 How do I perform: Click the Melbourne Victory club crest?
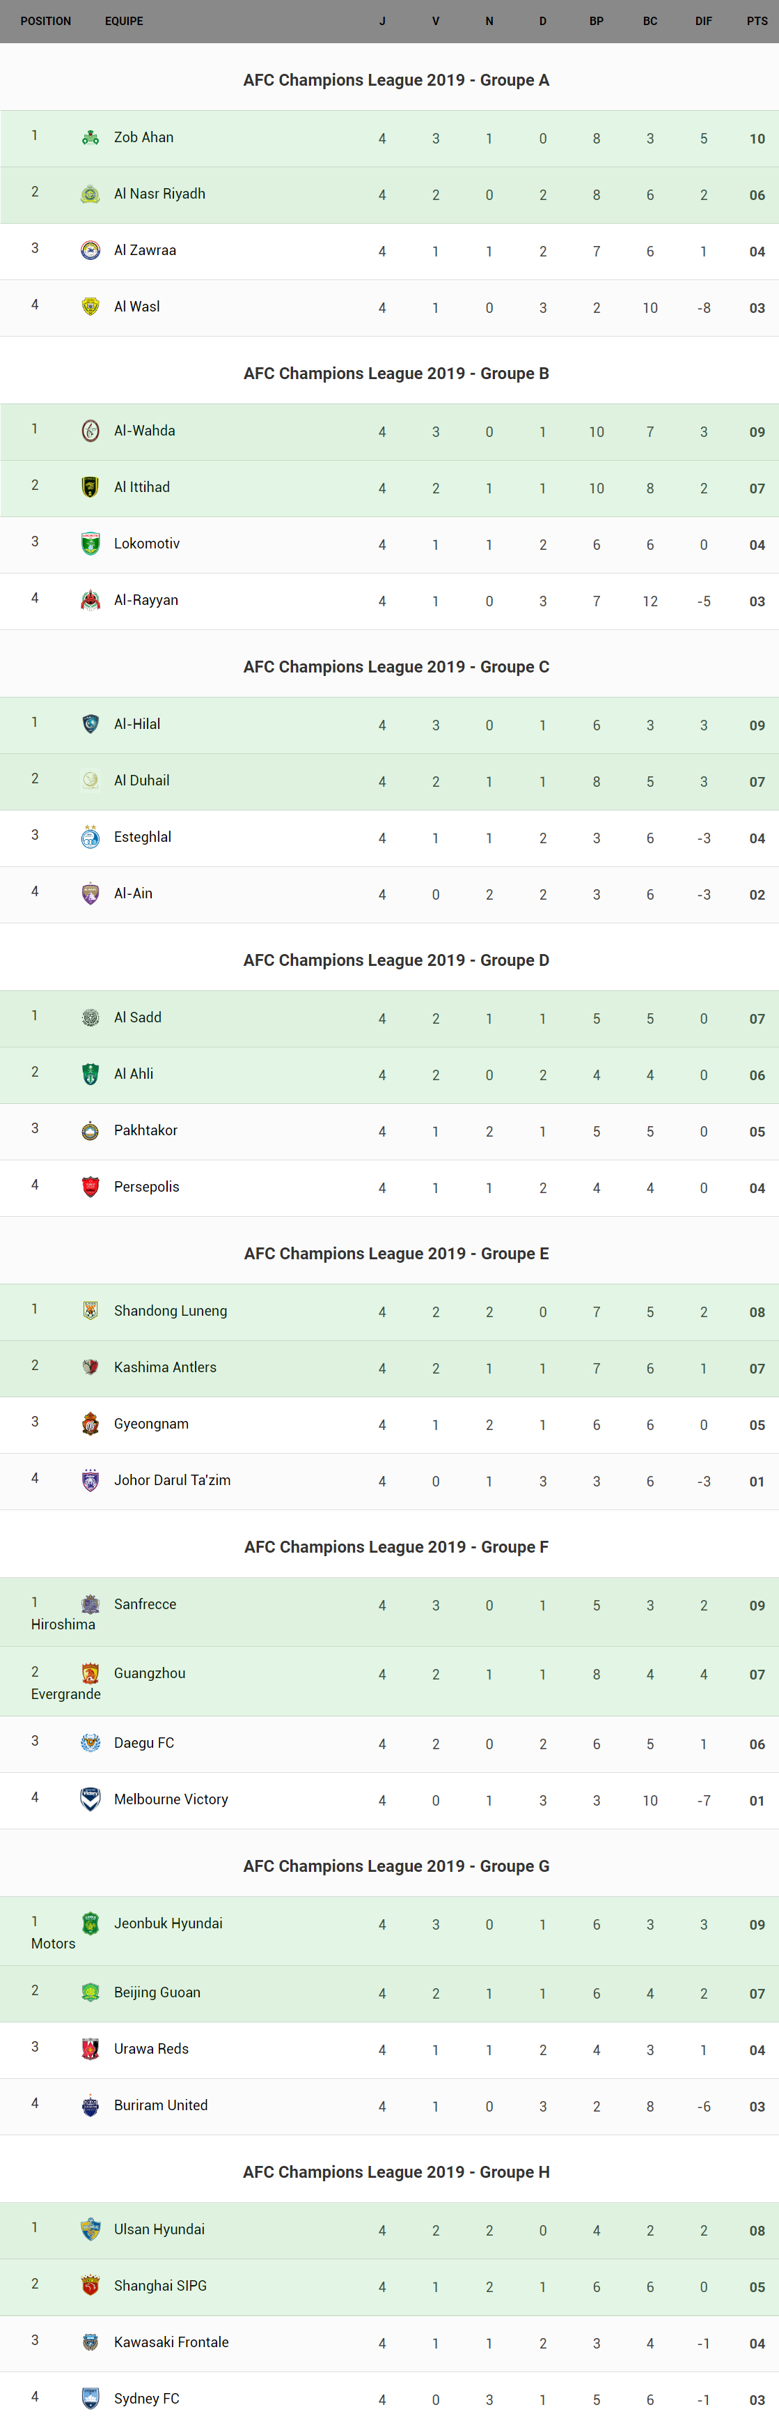coord(90,1800)
